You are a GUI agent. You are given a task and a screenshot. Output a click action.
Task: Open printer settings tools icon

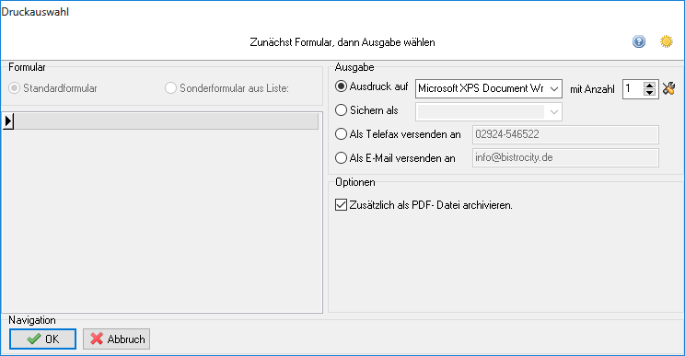[668, 88]
